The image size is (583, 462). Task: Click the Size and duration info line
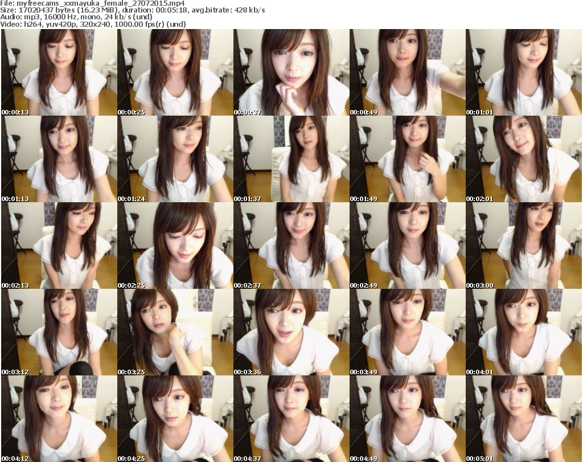pos(133,10)
